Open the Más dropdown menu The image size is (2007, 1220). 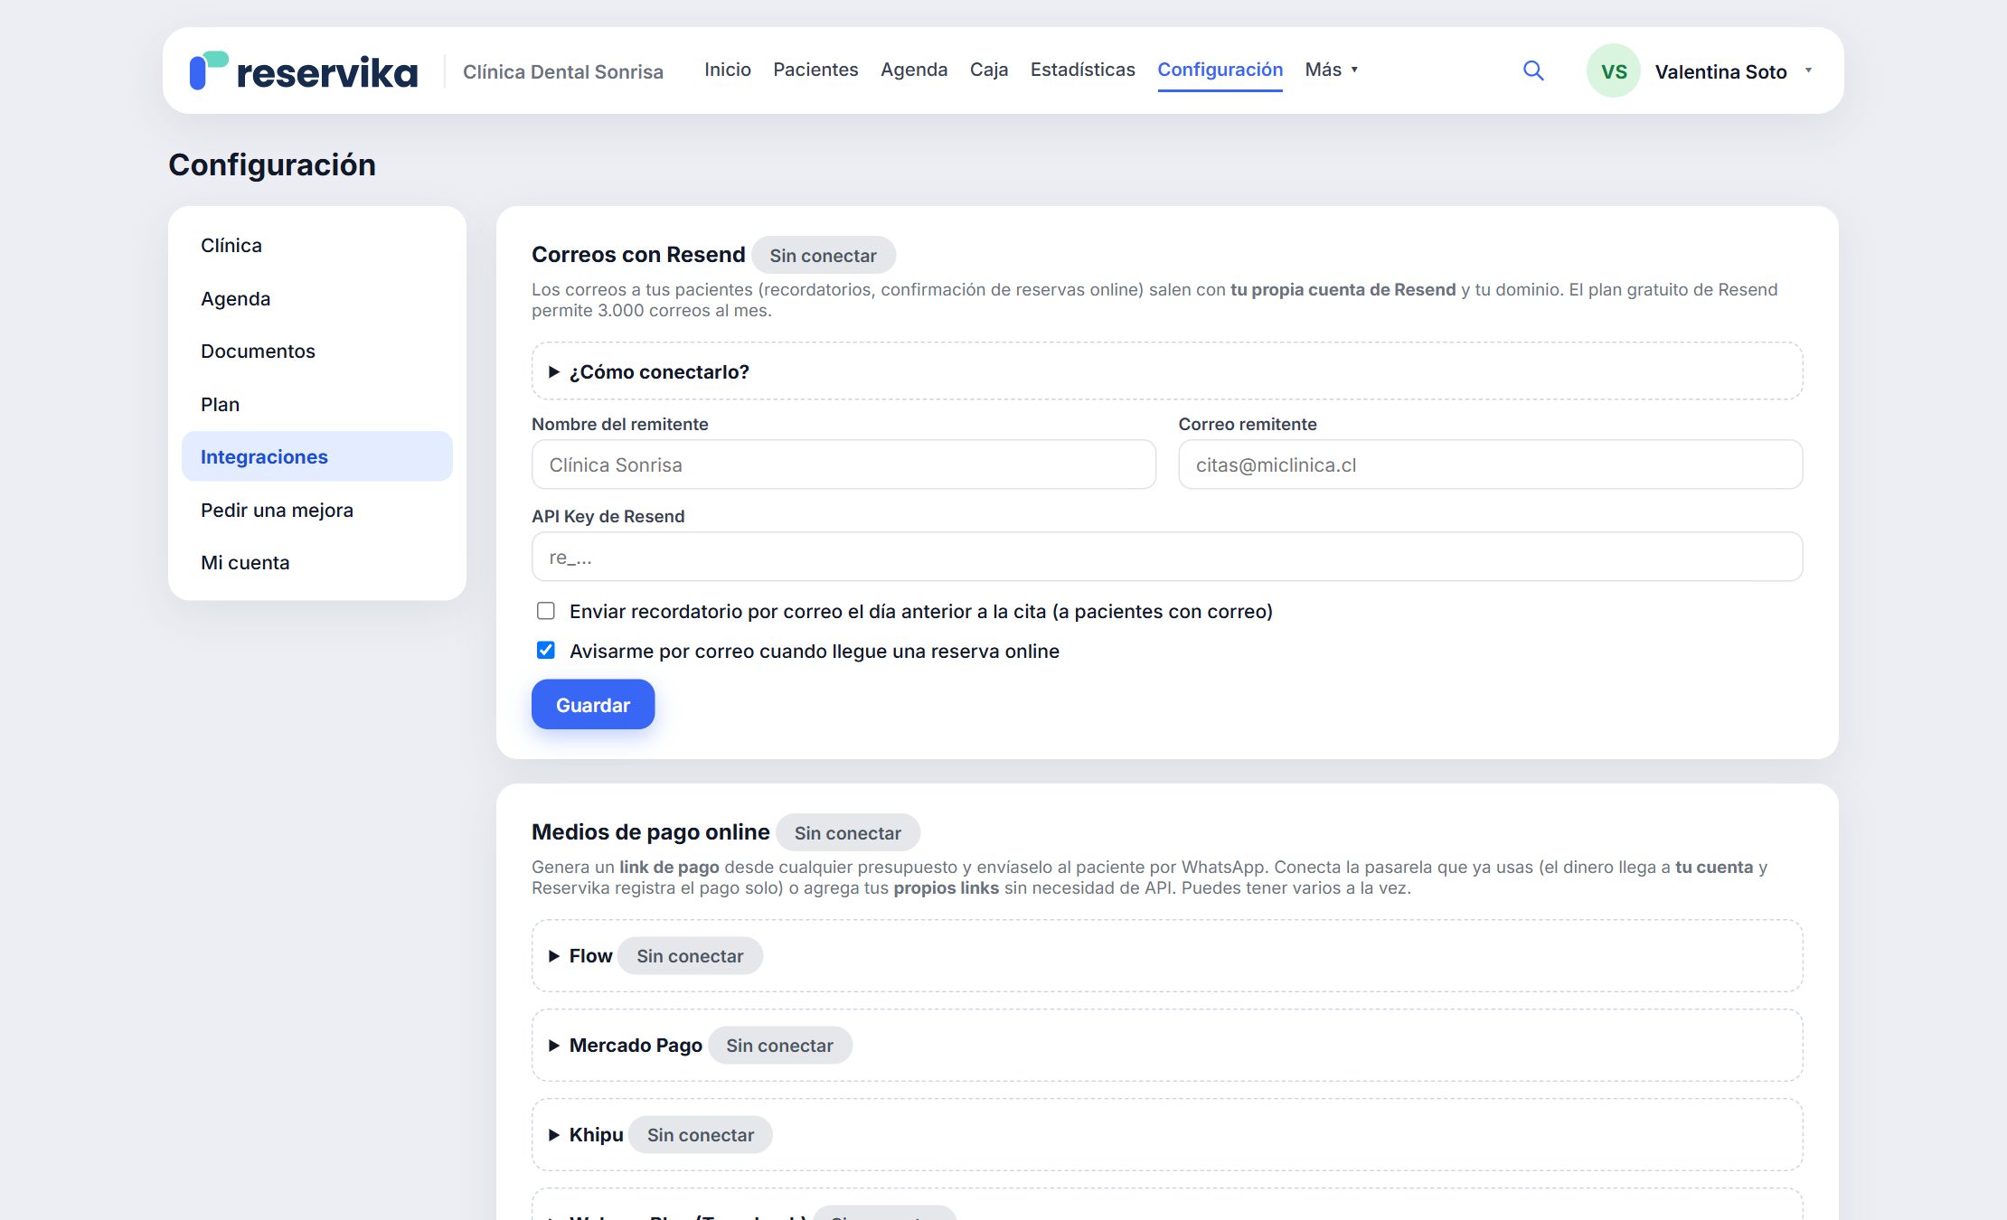tap(1332, 70)
